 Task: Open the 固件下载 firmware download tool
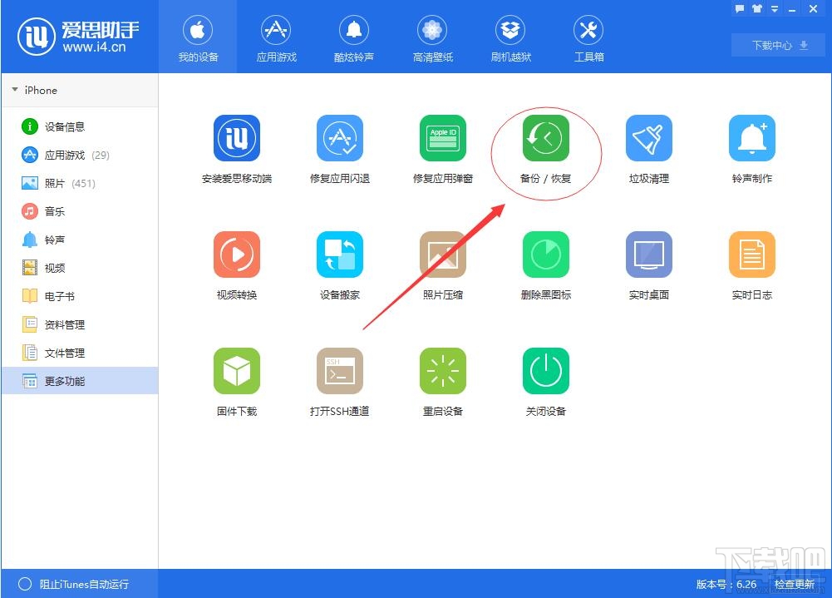[x=237, y=383]
